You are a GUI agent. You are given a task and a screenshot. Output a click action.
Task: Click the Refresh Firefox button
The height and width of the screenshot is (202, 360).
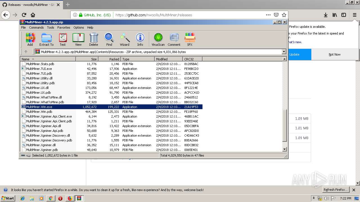tap(336, 190)
